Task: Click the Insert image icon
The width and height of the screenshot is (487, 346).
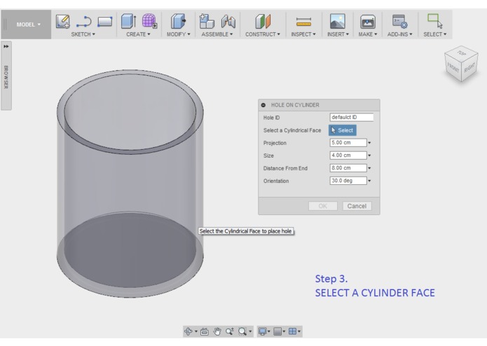Action: 338,22
